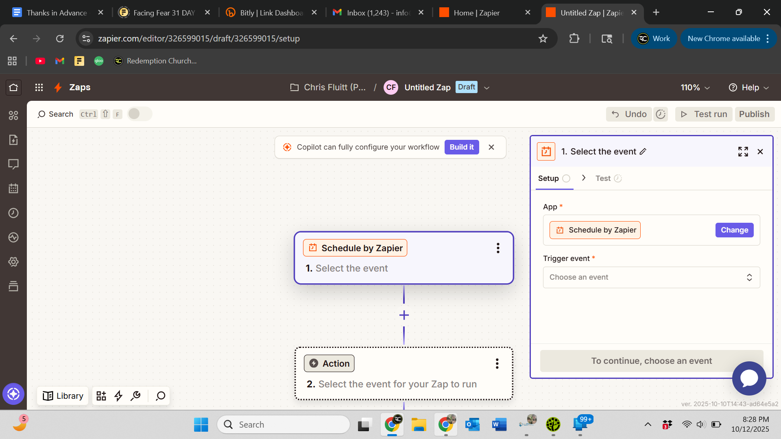Rename step using pencil edit icon
Viewport: 781px width, 439px height.
643,152
